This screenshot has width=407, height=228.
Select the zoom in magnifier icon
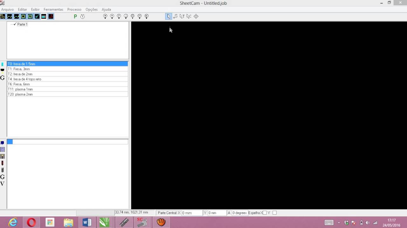[105, 16]
